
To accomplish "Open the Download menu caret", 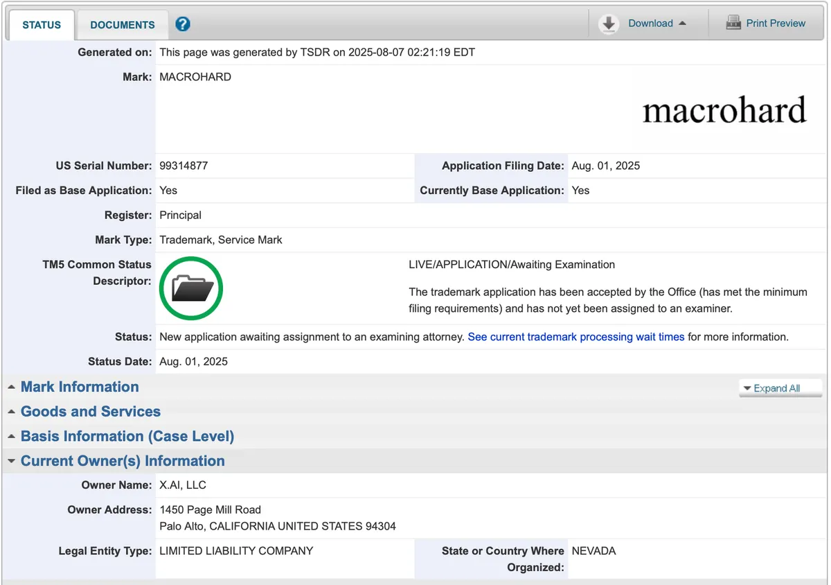I will tap(683, 24).
